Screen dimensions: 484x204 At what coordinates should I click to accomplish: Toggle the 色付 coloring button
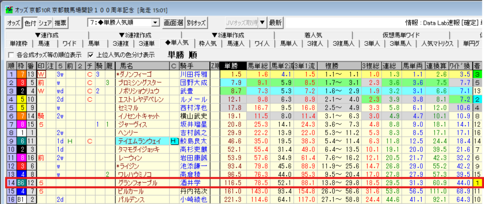pyautogui.click(x=30, y=23)
